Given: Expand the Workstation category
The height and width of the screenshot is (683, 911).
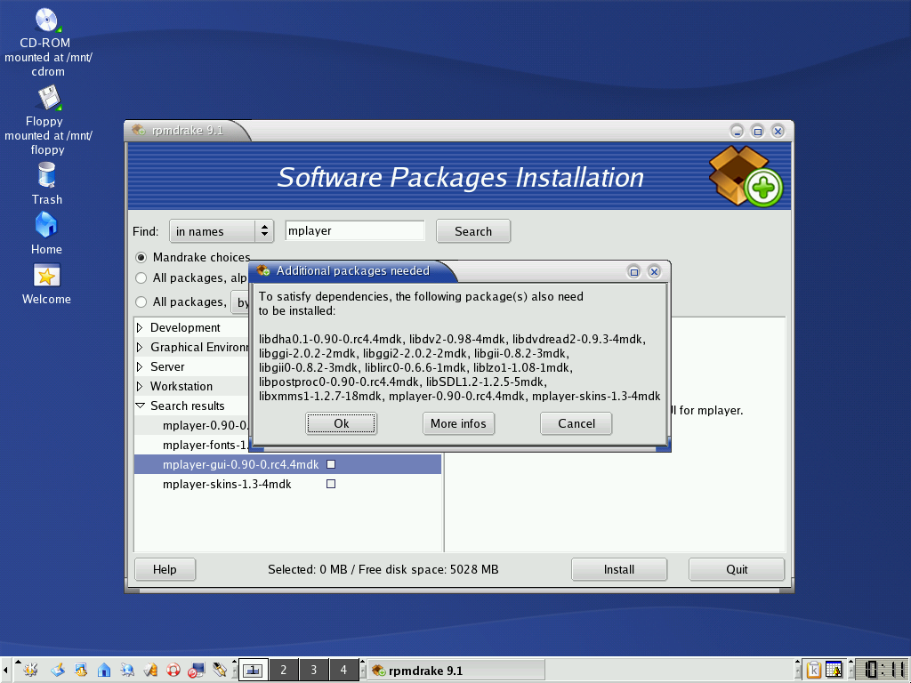Looking at the screenshot, I should coord(140,386).
